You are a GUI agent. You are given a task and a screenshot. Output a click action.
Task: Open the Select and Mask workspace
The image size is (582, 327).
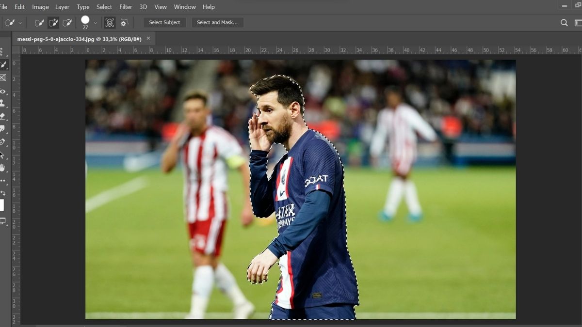coord(217,22)
